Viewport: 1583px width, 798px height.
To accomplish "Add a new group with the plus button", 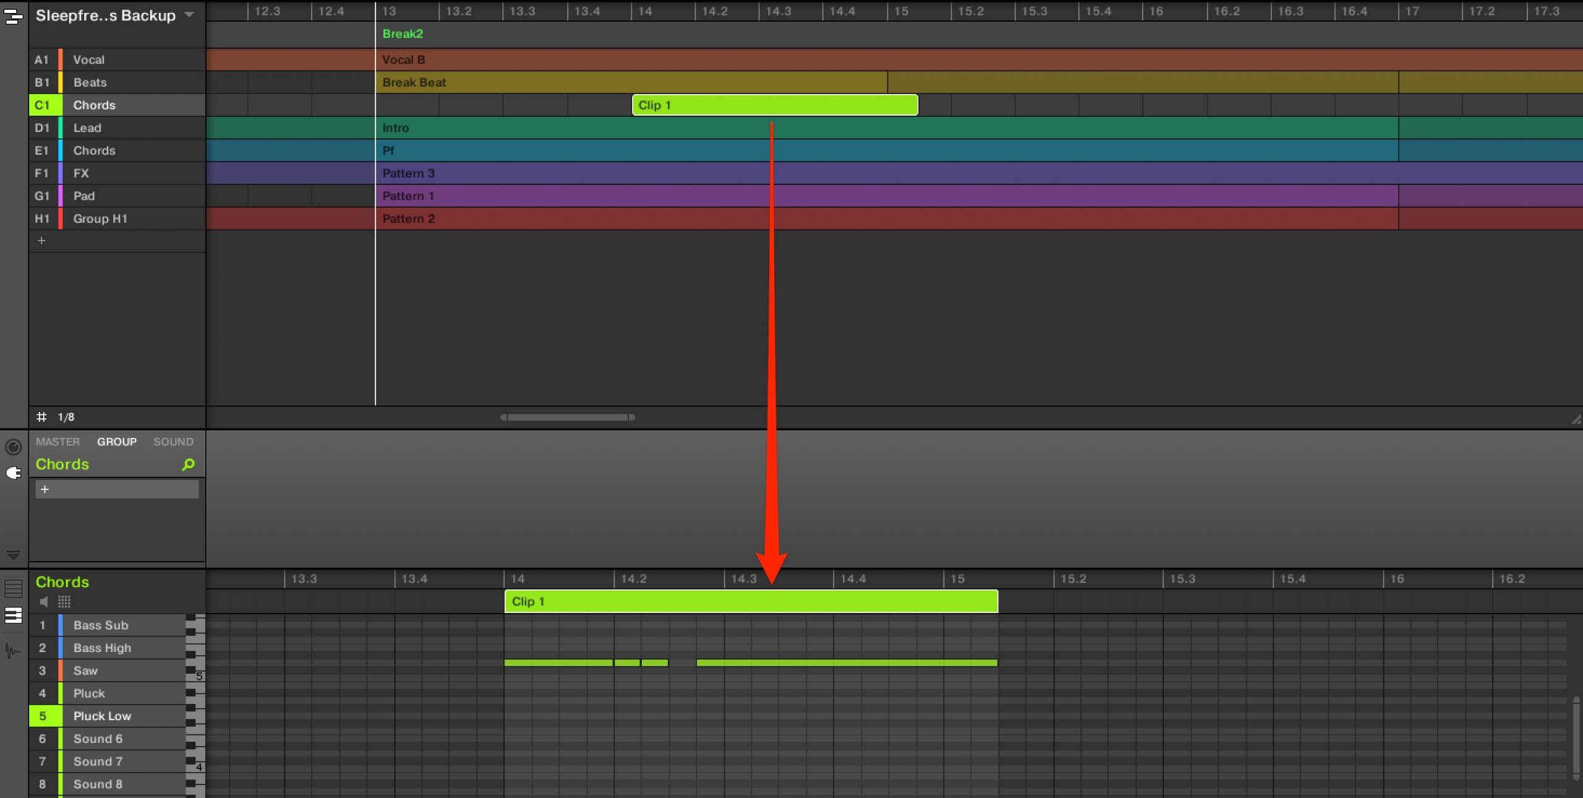I will (x=41, y=241).
